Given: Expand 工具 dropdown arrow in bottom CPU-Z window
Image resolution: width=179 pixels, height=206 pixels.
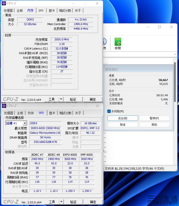Looking at the screenshot, I should 61,202.
